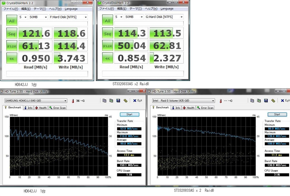Open the test count dropdown in the F: drive window
290x196 pixels.
(x=23, y=17)
